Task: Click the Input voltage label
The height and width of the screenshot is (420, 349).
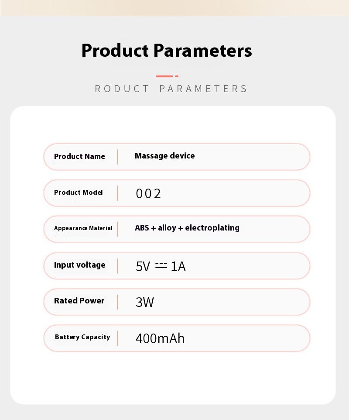Action: pos(79,265)
